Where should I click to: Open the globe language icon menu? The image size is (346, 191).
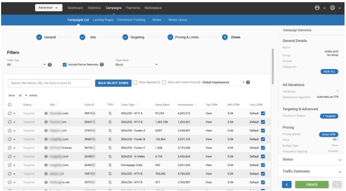pos(332,8)
